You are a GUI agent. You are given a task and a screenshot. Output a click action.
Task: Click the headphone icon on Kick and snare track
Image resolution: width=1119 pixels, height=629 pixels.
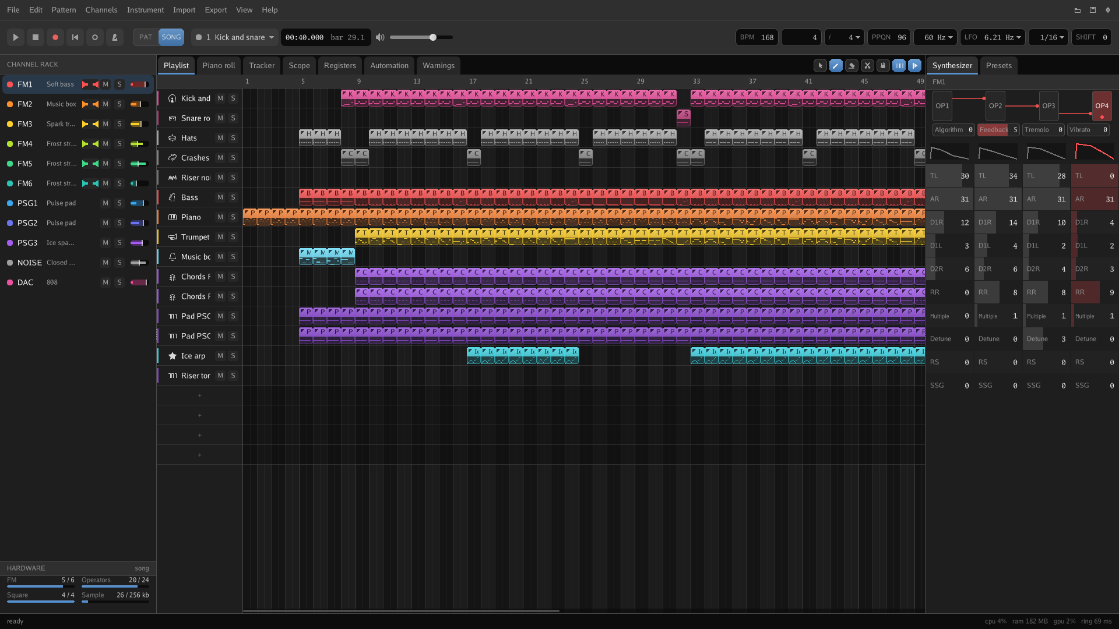(173, 98)
